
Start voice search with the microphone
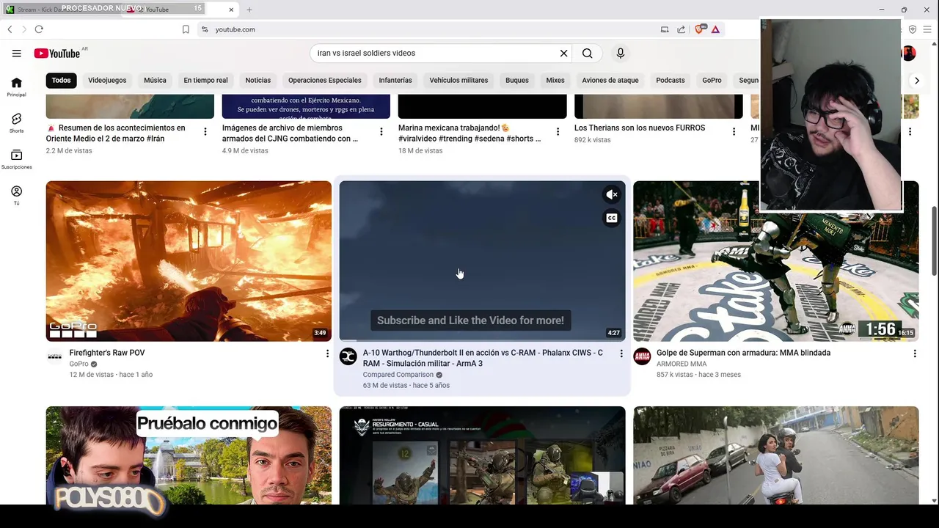click(620, 53)
